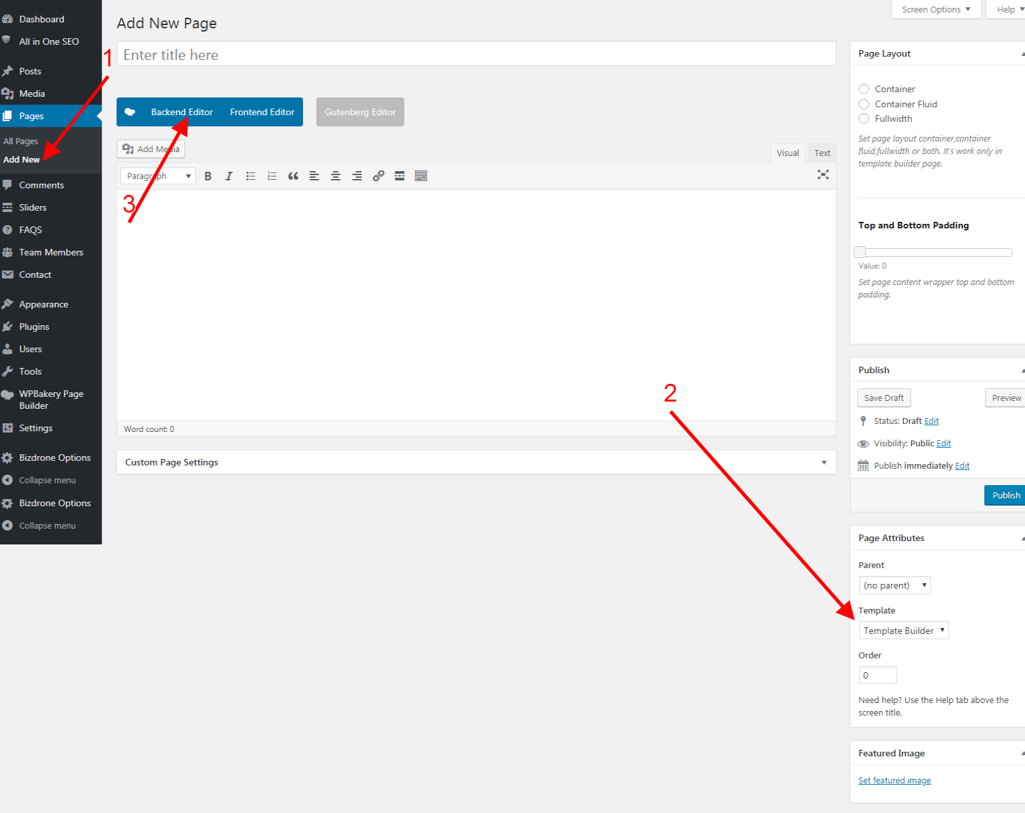1025x813 pixels.
Task: Insert a numbered list
Action: tap(271, 176)
